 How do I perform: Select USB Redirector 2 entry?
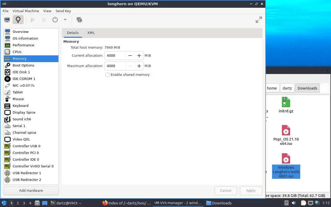coord(31,180)
